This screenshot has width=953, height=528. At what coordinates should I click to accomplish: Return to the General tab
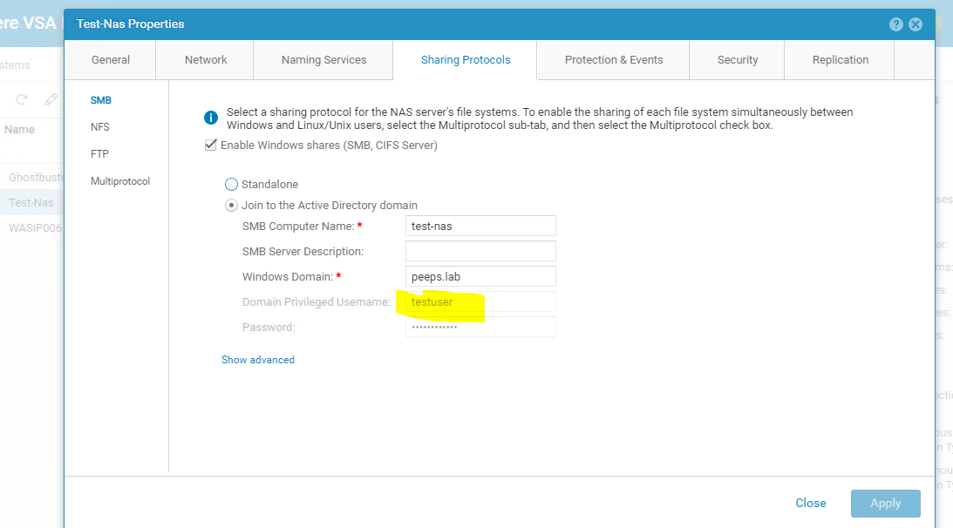(x=111, y=59)
